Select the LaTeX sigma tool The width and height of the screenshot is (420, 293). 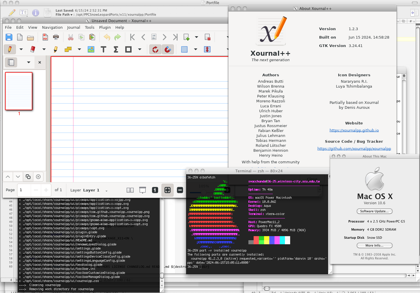pos(116,49)
